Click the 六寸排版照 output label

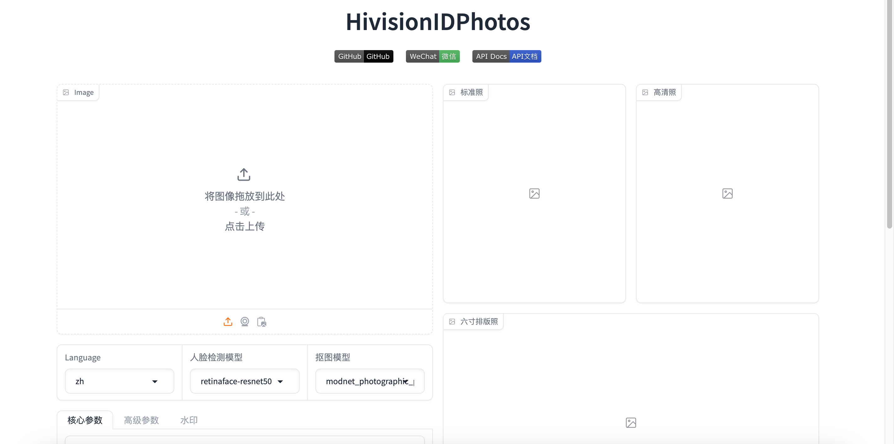tap(479, 322)
